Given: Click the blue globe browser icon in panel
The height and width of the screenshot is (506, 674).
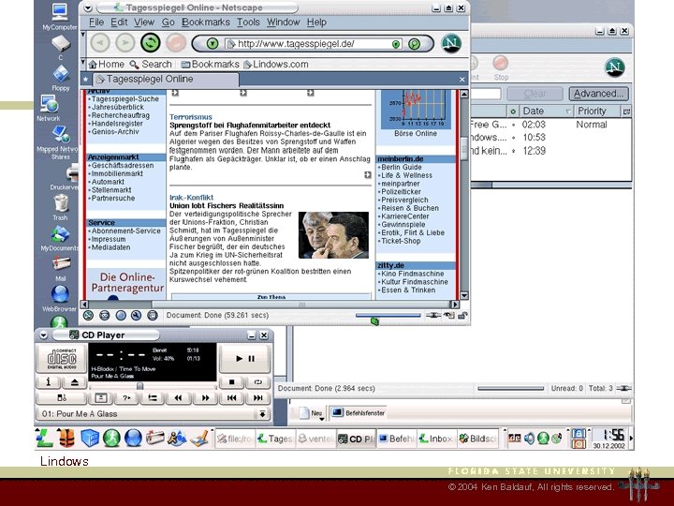Looking at the screenshot, I should (133, 438).
